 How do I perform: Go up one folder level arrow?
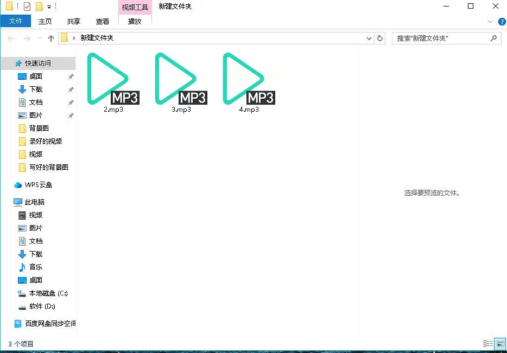[51, 38]
